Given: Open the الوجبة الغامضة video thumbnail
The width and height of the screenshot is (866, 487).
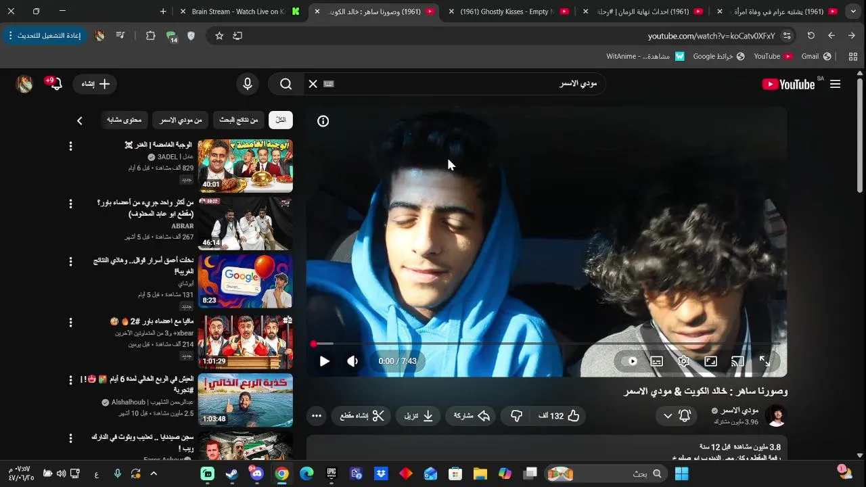Looking at the screenshot, I should (x=245, y=166).
